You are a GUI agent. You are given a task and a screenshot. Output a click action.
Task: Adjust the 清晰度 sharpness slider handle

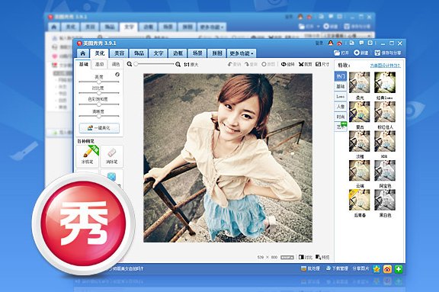click(99, 116)
